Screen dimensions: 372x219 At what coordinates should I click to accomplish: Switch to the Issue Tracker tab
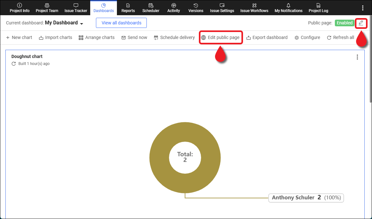tap(76, 8)
